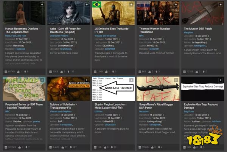This screenshot has height=152, width=227.
Task: Click the Brazil flag armored knight thumbnail
Action: [113, 13]
